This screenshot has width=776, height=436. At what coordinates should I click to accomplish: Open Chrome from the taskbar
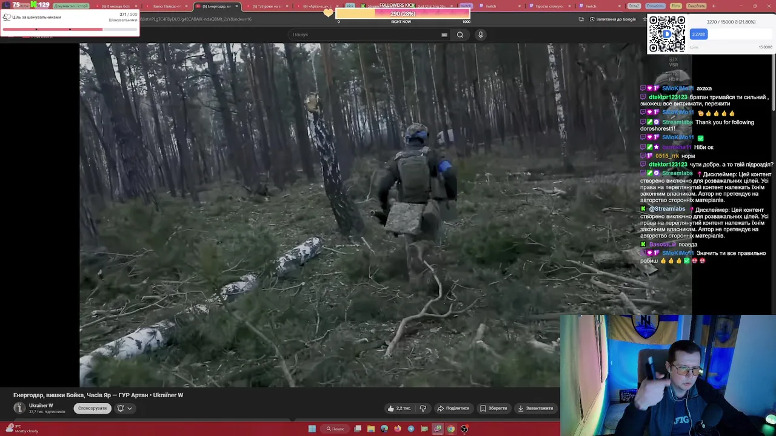451,429
